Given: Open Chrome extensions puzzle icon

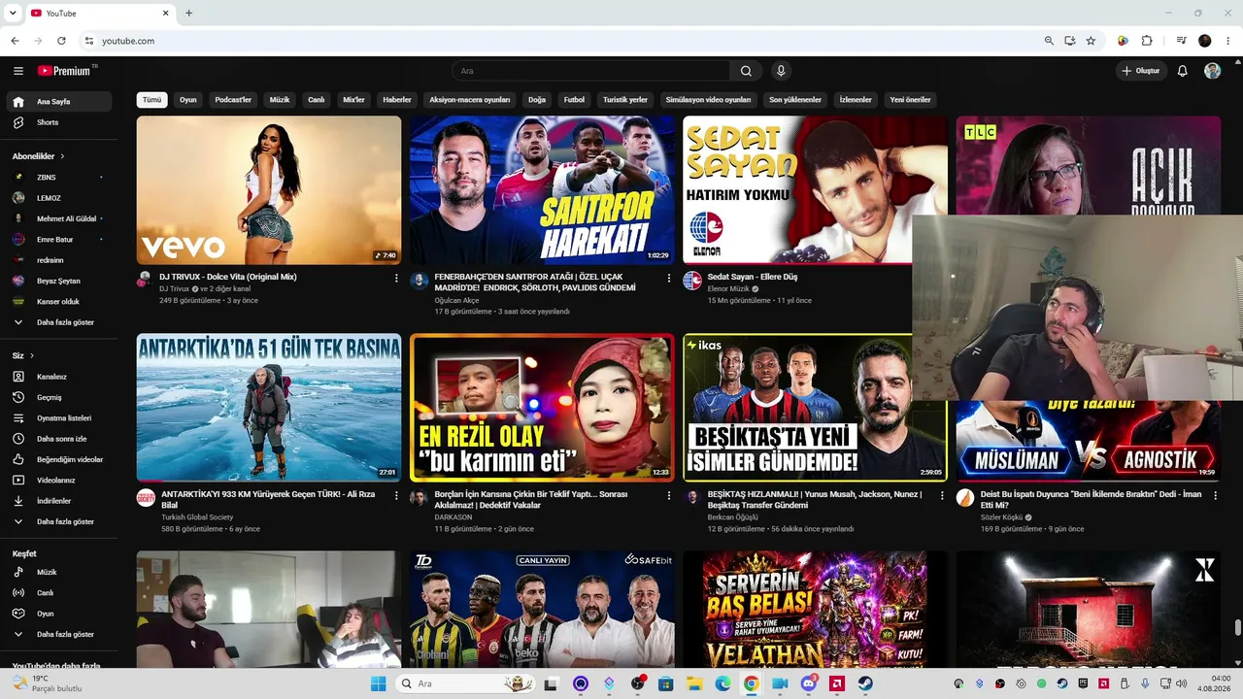Looking at the screenshot, I should click(1147, 41).
